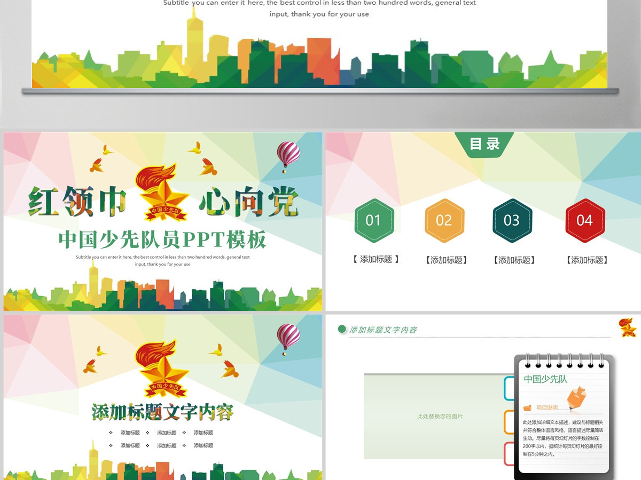Viewport: 641px width, 480px height.
Task: Open the title slide thumbnail 红领巾心向党
Action: [x=163, y=221]
